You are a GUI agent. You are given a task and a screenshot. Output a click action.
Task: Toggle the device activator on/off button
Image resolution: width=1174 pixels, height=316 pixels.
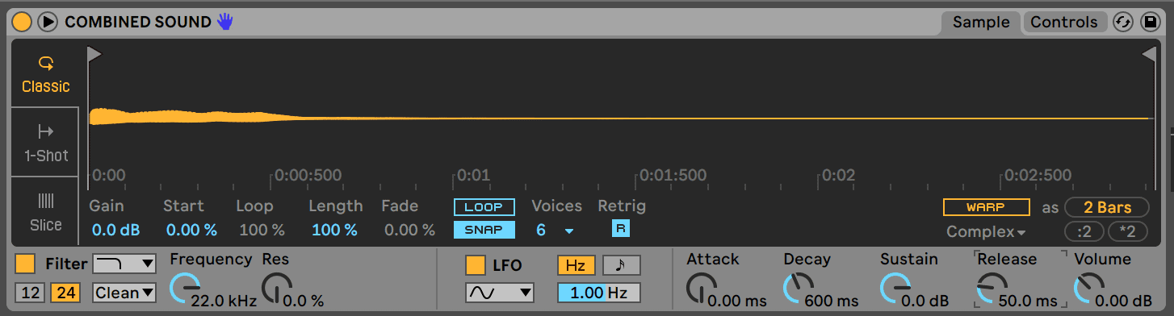click(22, 22)
